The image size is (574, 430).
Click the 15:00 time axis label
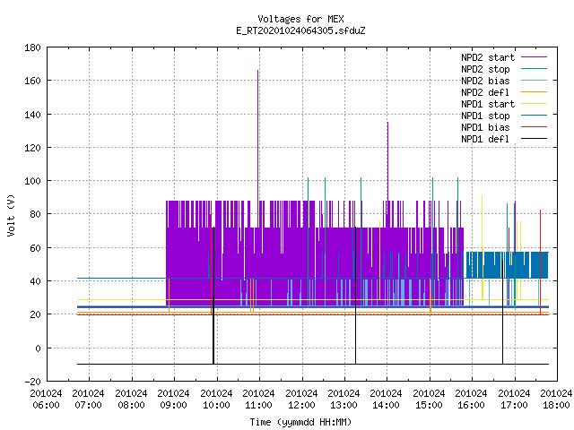(x=429, y=406)
